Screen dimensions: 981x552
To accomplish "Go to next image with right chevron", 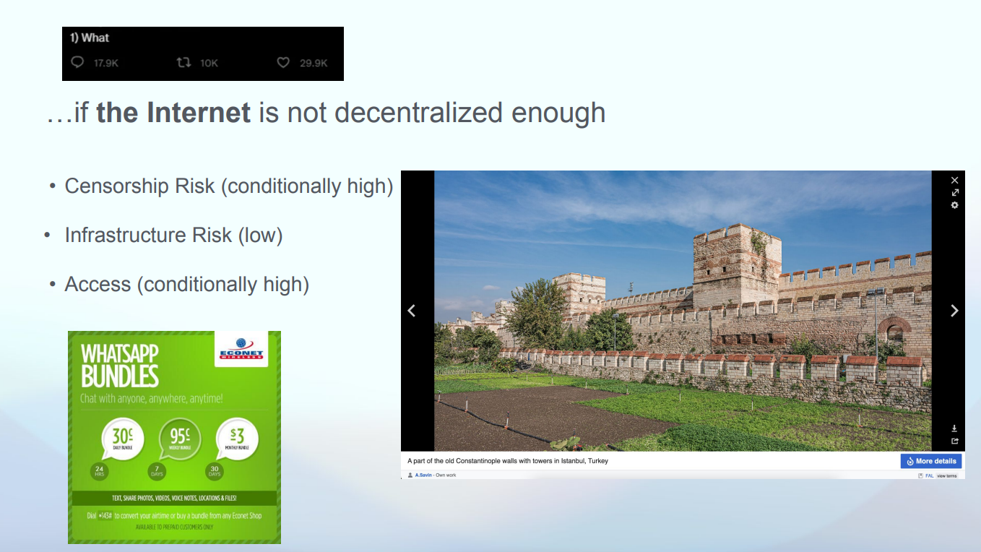I will pyautogui.click(x=954, y=311).
